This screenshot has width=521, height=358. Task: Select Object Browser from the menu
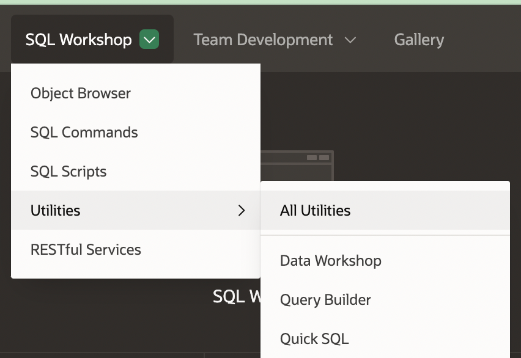pos(80,93)
